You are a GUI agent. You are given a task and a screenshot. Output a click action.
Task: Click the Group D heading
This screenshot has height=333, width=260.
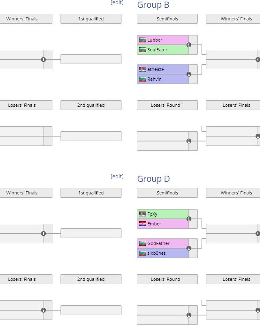(x=154, y=179)
